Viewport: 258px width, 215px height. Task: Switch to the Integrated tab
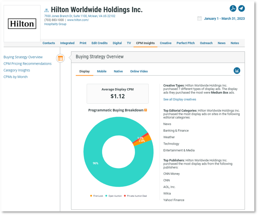point(67,43)
